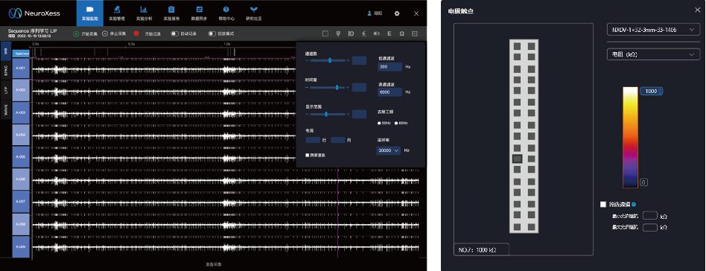Click the high-pass filter field 6000
The height and width of the screenshot is (271, 706).
point(390,92)
